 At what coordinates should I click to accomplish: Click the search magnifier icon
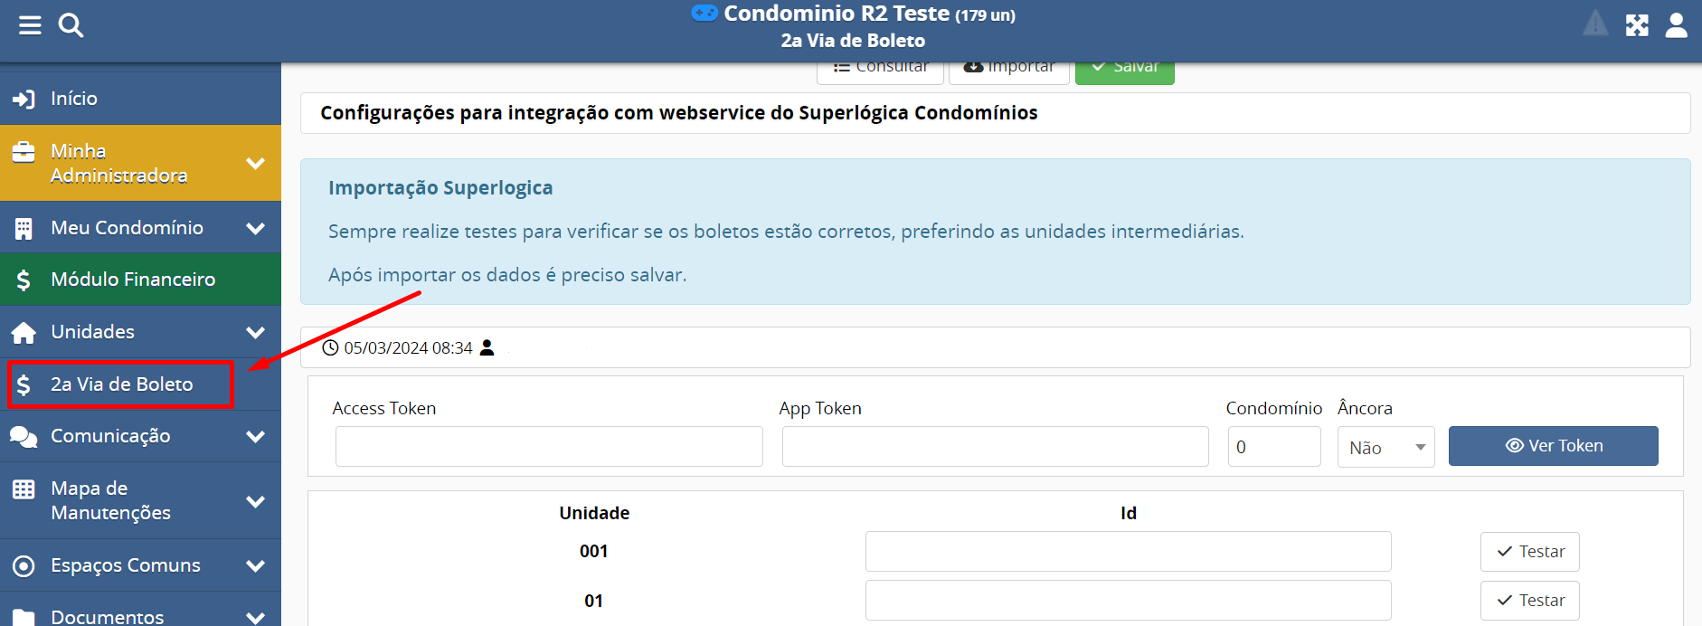(x=71, y=25)
